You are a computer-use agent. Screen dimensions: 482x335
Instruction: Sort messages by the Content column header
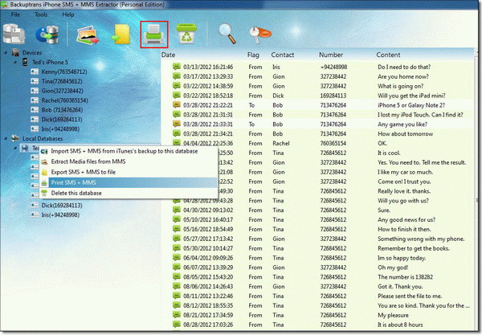[x=388, y=55]
